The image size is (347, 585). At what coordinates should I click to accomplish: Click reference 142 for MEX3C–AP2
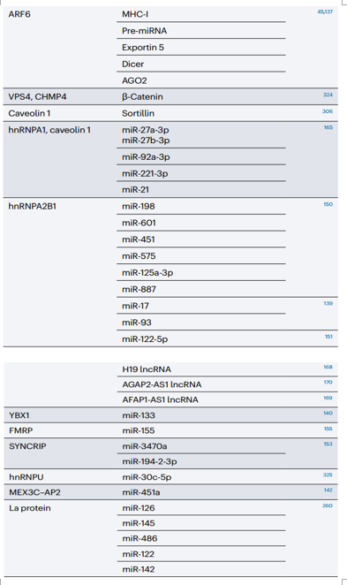click(328, 490)
